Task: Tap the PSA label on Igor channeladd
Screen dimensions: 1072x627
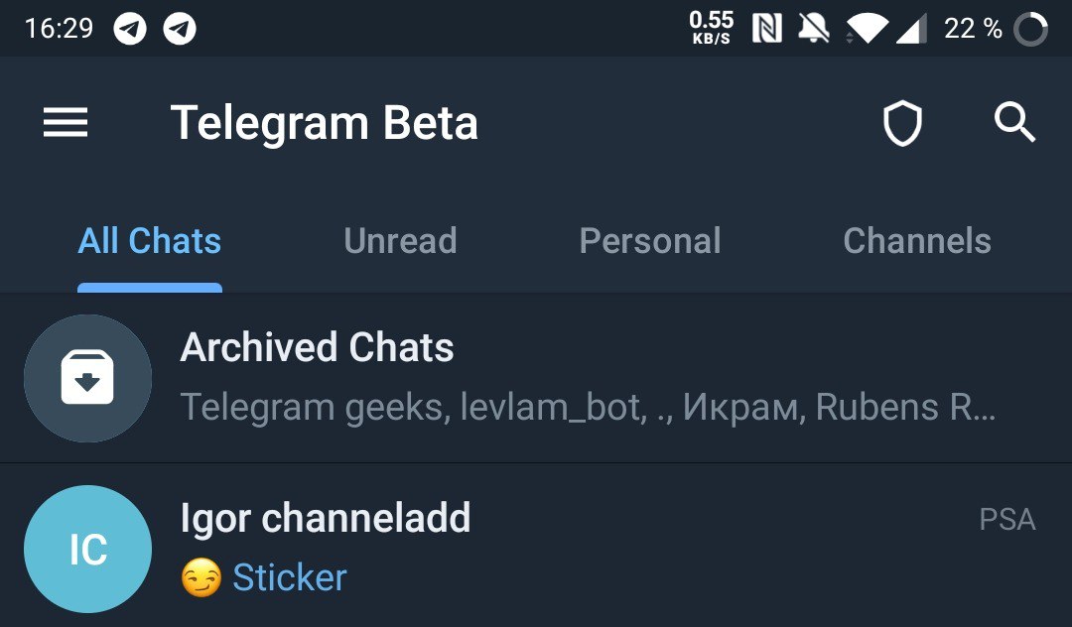Action: (x=1007, y=520)
